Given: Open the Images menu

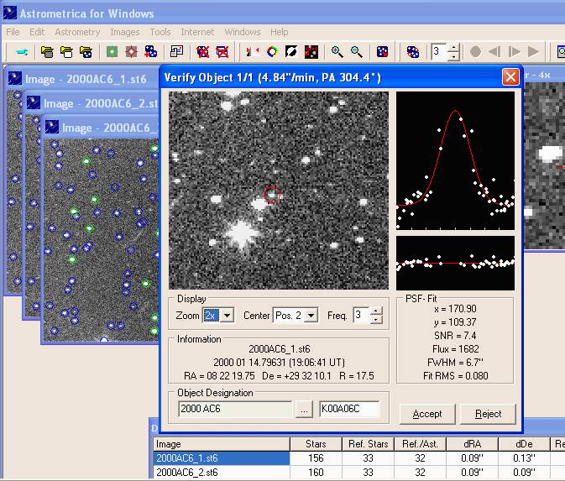Looking at the screenshot, I should click(x=125, y=32).
